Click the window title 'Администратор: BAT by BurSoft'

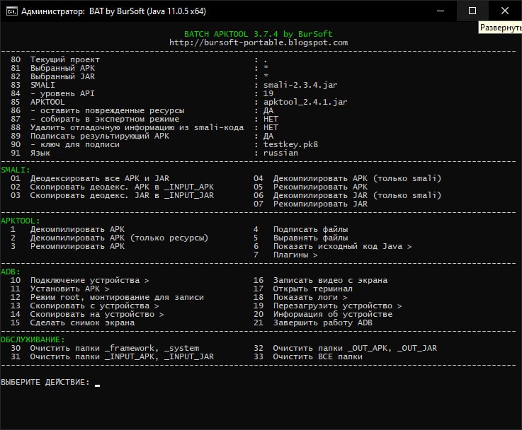point(113,11)
